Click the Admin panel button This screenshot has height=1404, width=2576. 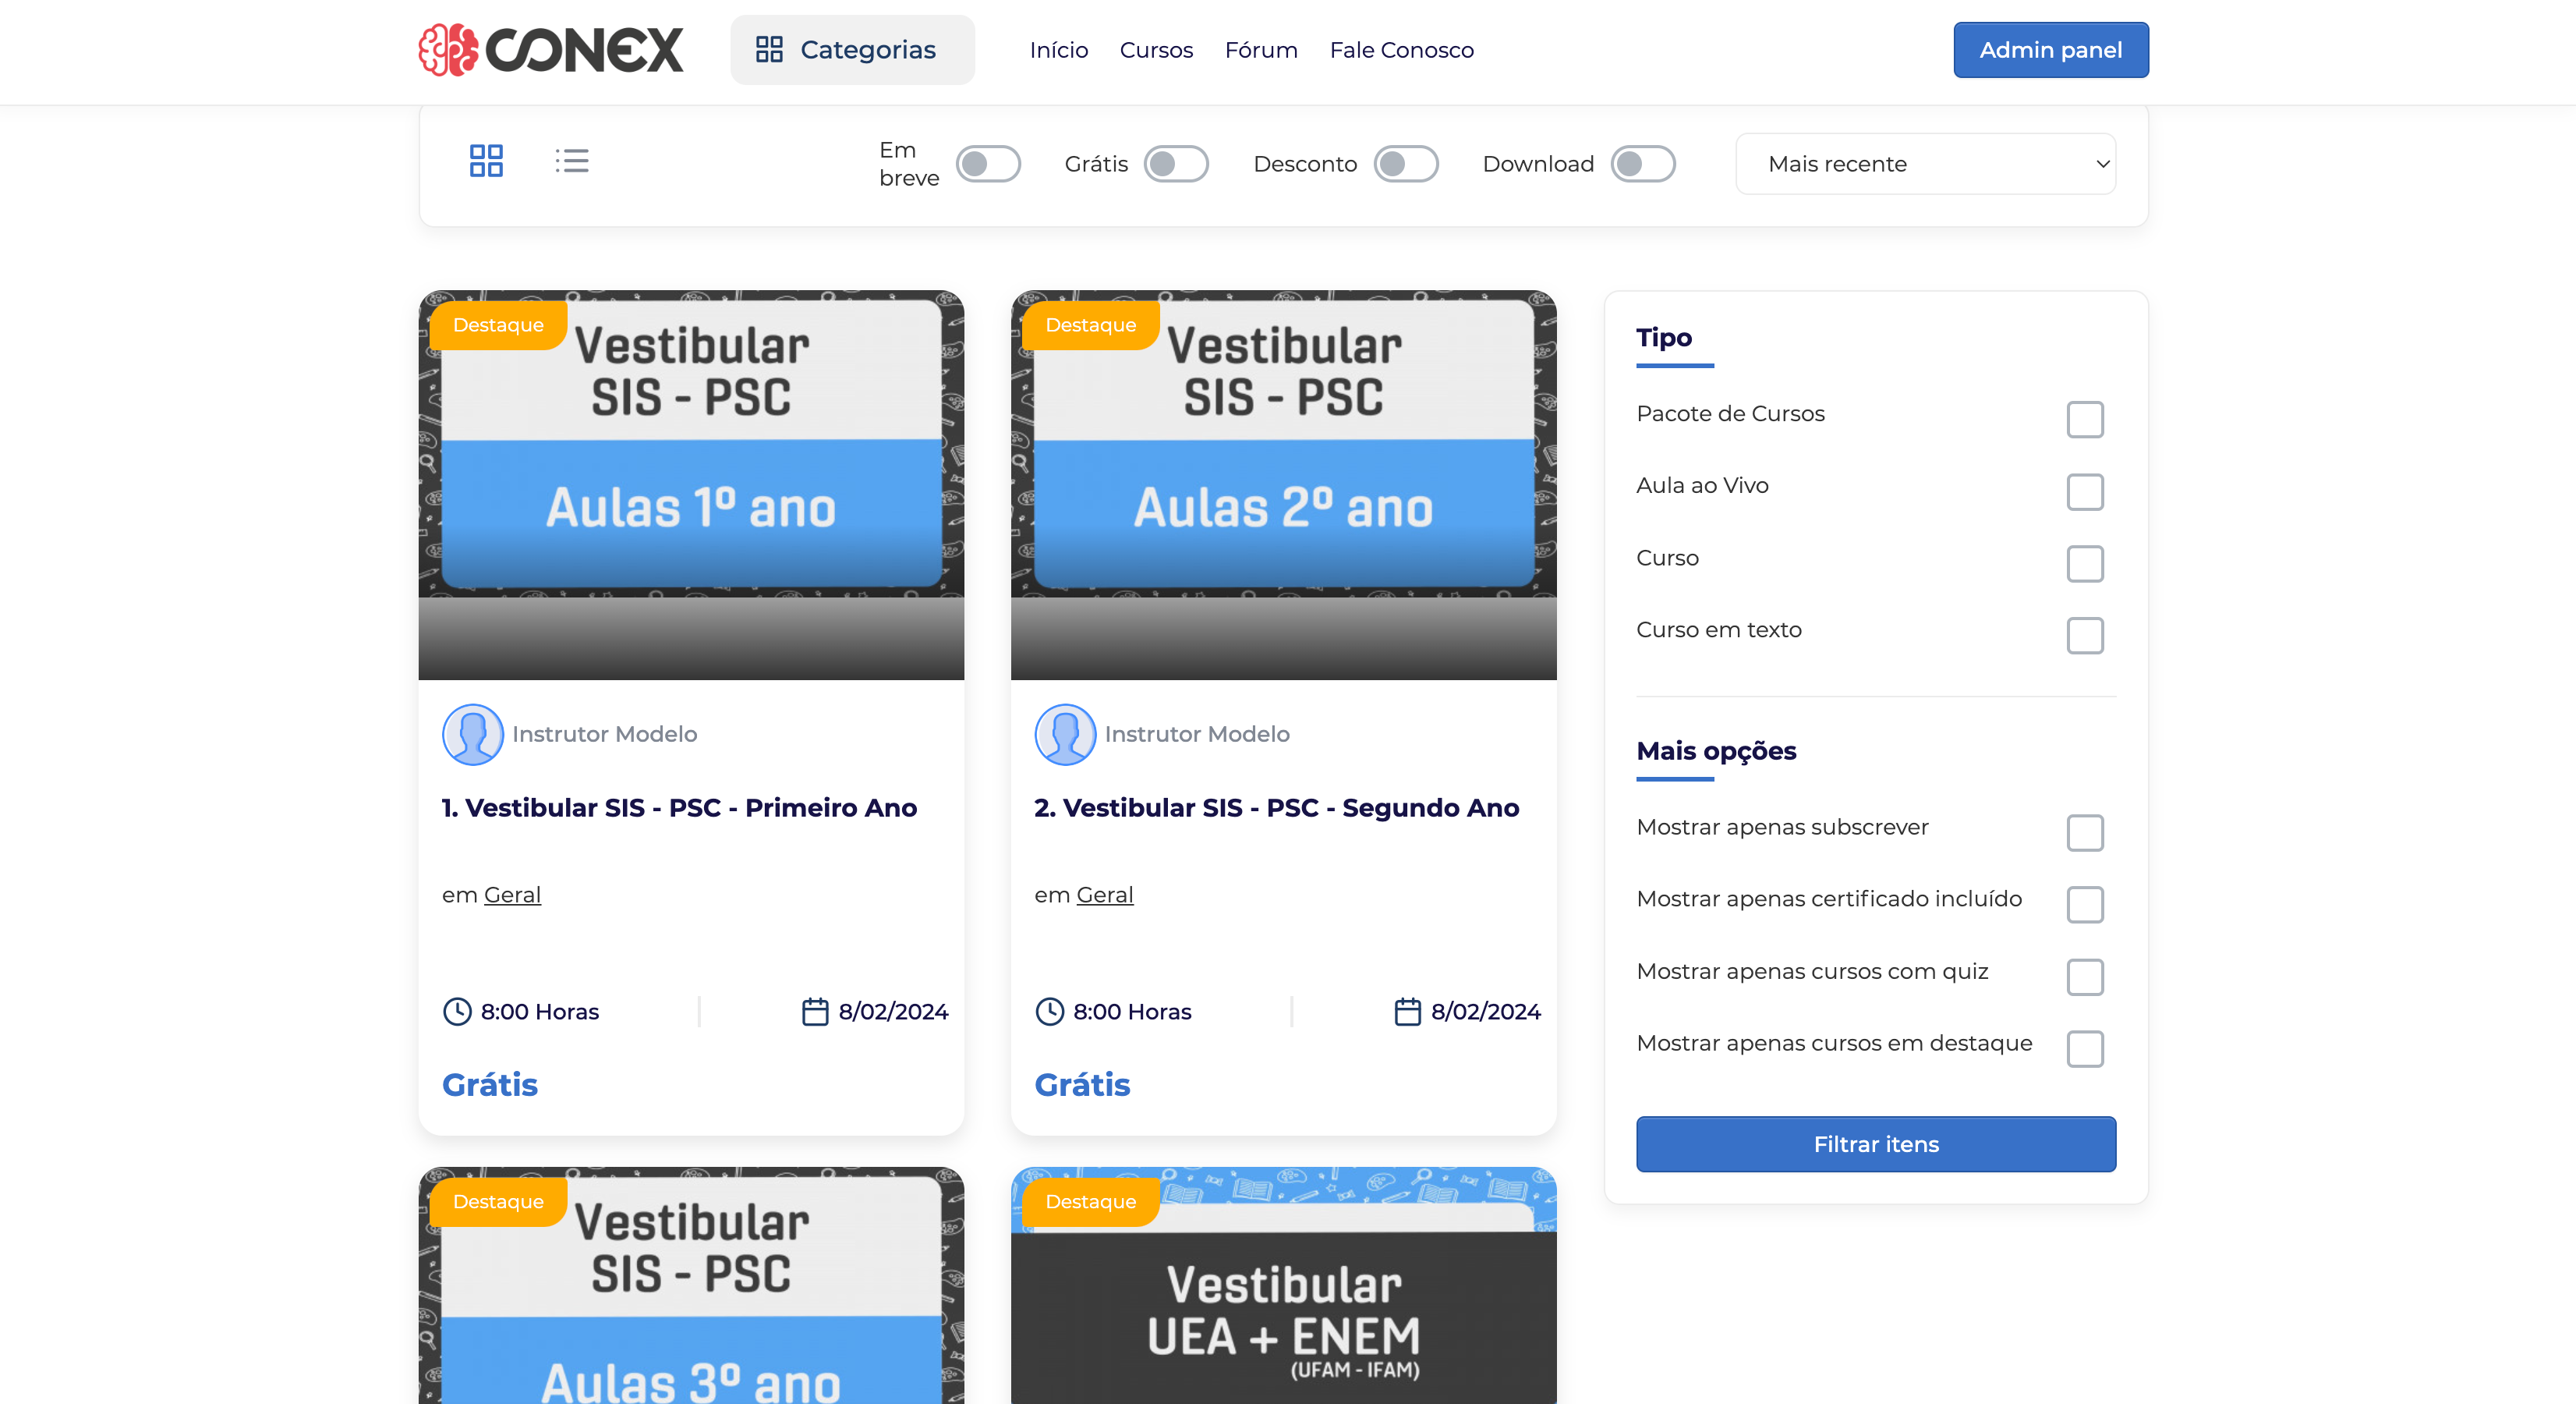click(2050, 49)
